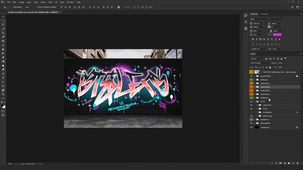Viewport: 303px width, 170px height.
Task: Open the Kind layer filter dropdown
Action: click(257, 59)
